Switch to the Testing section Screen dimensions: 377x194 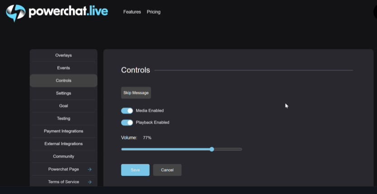point(63,118)
